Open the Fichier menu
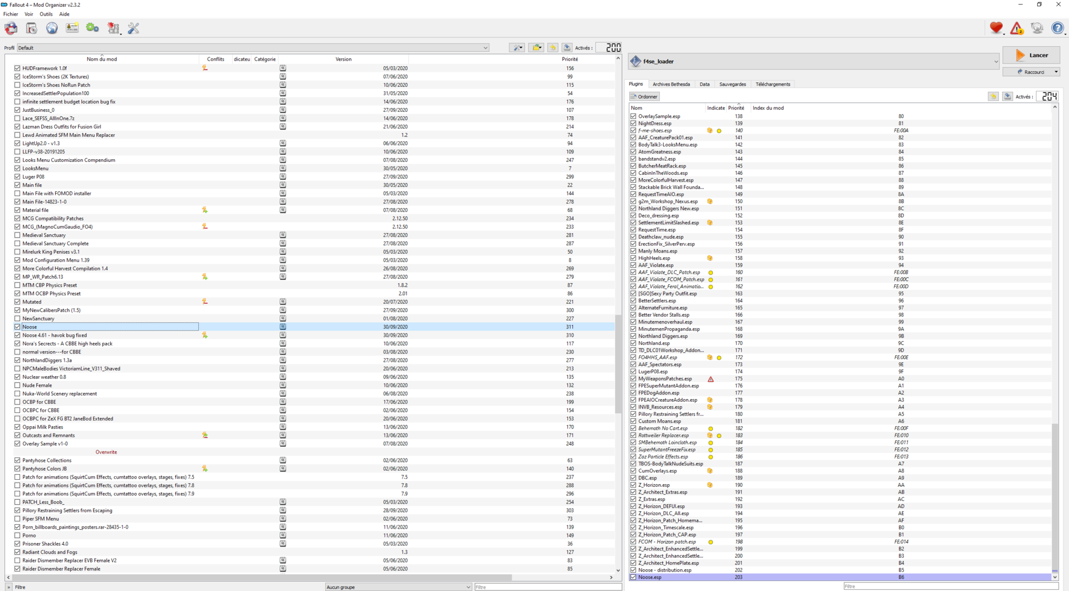The width and height of the screenshot is (1069, 591). point(11,14)
